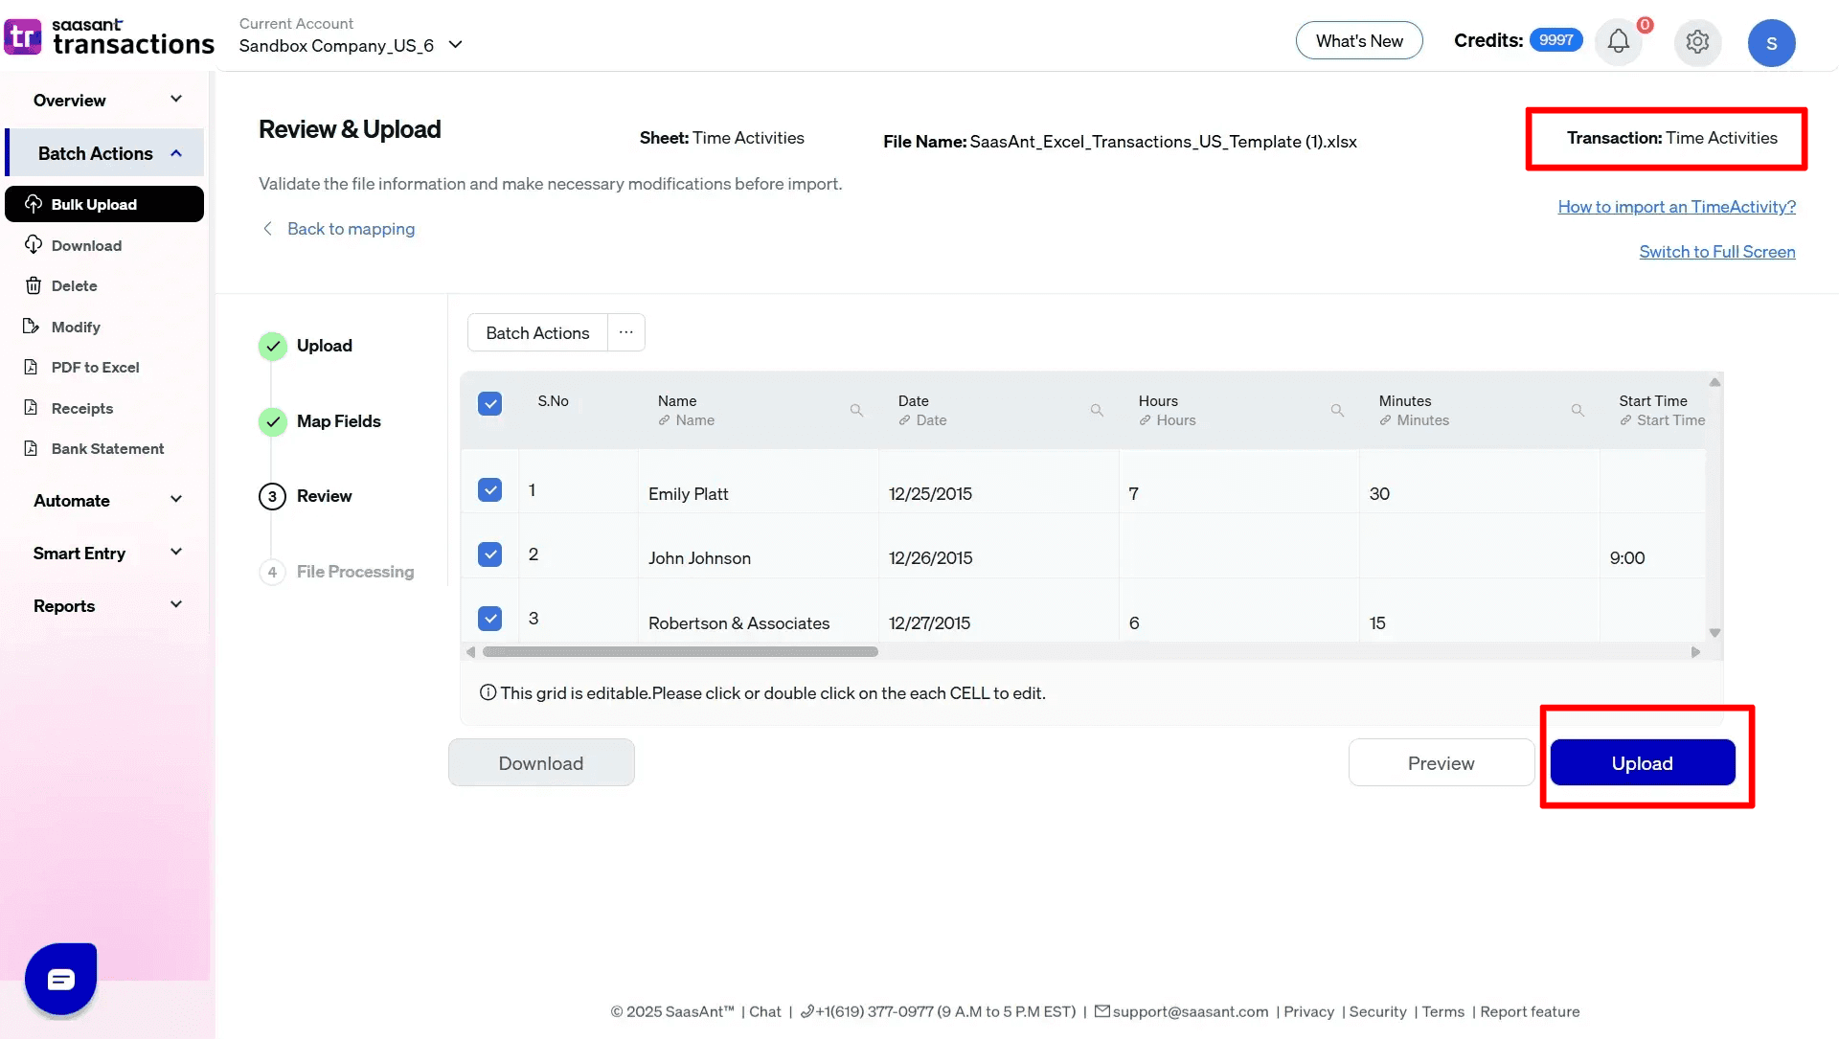The width and height of the screenshot is (1839, 1040).
Task: Open the PDF to Excel converter
Action: coord(94,367)
